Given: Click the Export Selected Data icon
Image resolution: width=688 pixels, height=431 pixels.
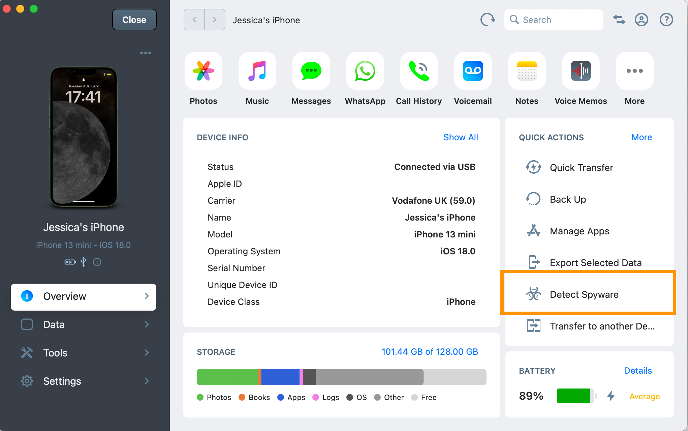Looking at the screenshot, I should click(534, 262).
